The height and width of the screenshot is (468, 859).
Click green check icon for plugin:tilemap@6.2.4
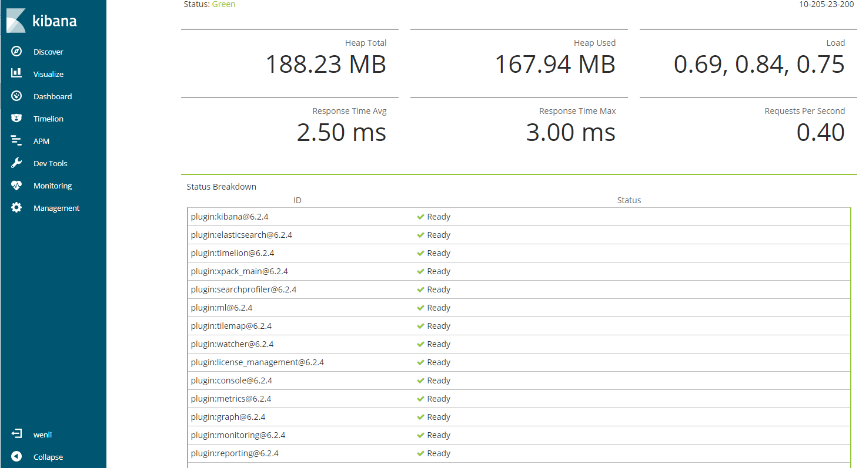(420, 326)
